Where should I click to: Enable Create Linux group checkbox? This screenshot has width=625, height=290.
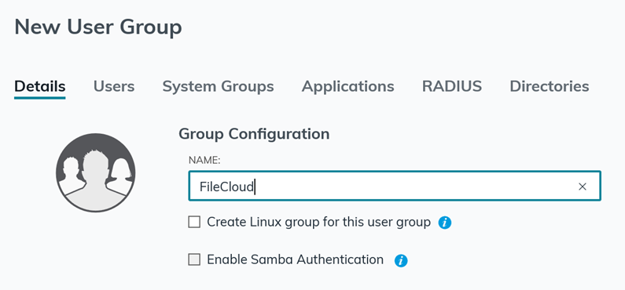(194, 222)
